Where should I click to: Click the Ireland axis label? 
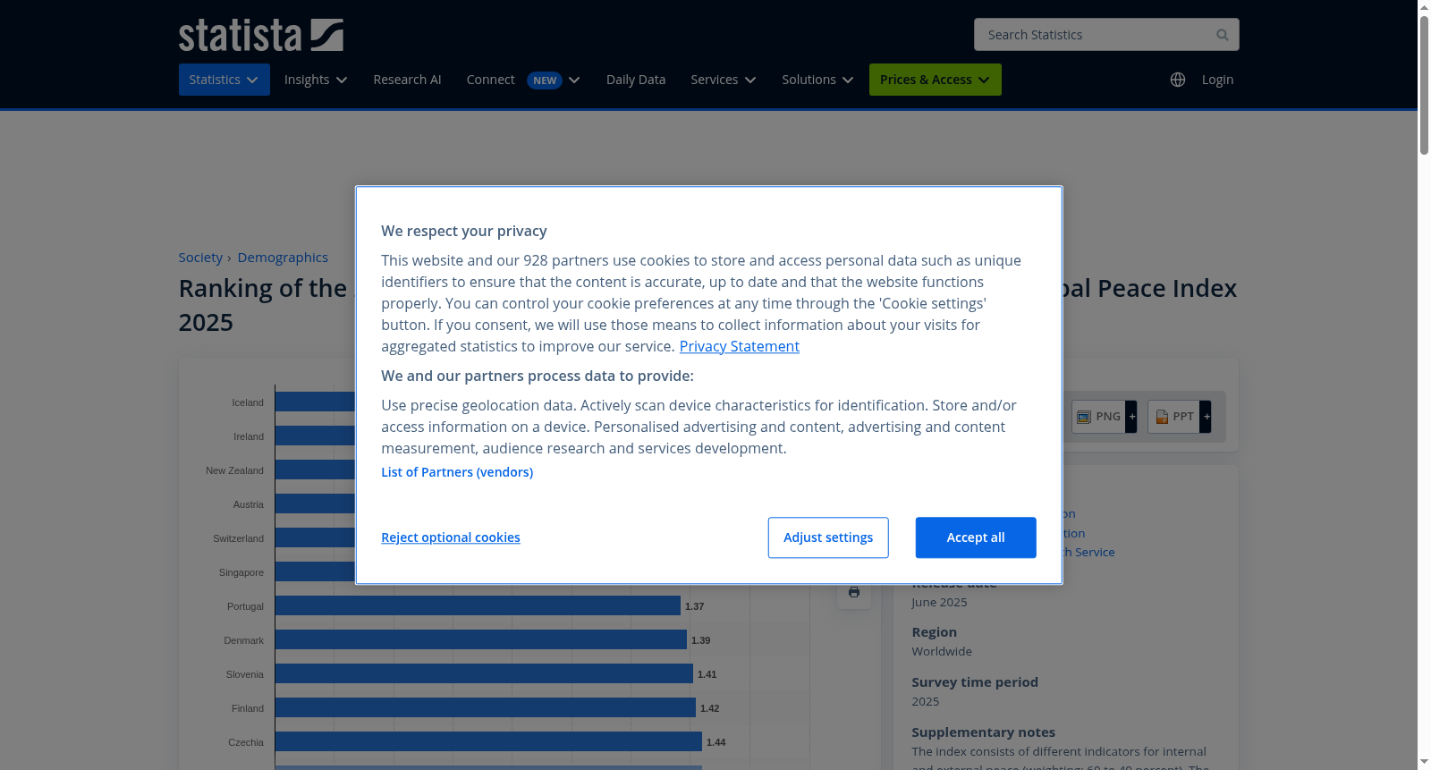coord(249,436)
